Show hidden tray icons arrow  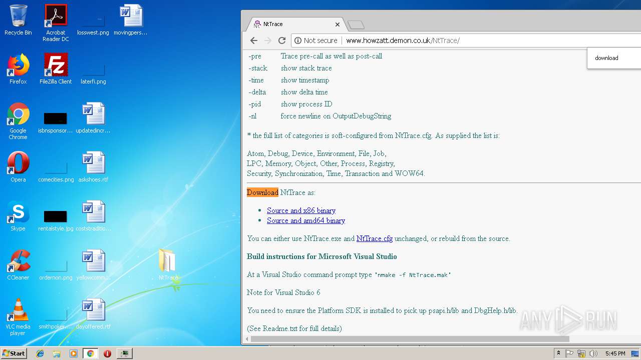[558, 353]
